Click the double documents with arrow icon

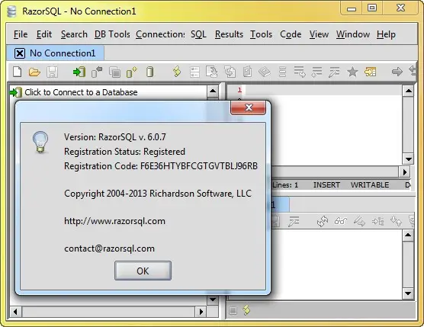coord(230,72)
